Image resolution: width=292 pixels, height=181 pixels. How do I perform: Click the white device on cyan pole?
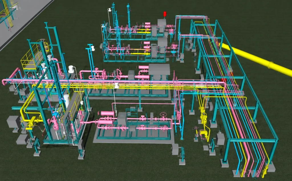(x=93, y=48)
